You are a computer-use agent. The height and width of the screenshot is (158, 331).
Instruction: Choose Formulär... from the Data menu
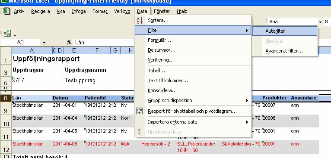click(193, 40)
